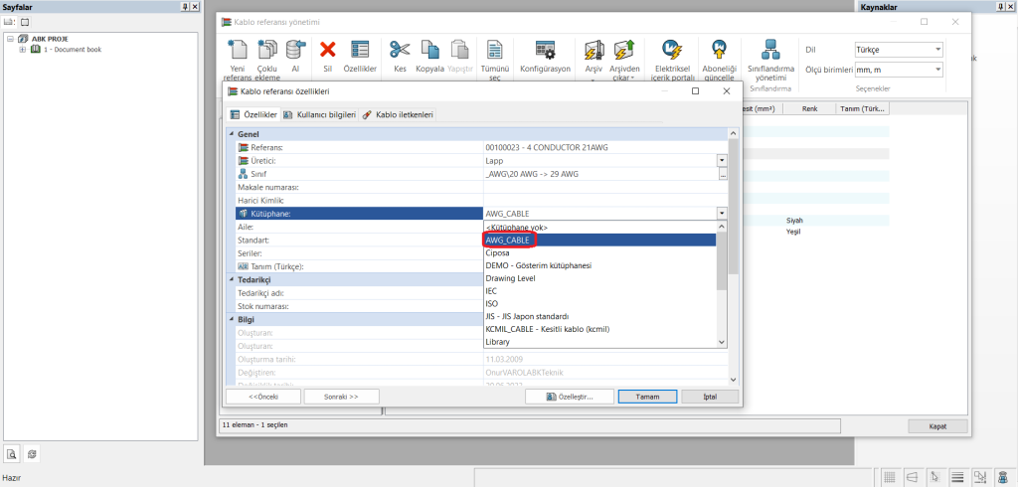Click the library list scrollbar down arrow
1018x487 pixels.
point(722,342)
